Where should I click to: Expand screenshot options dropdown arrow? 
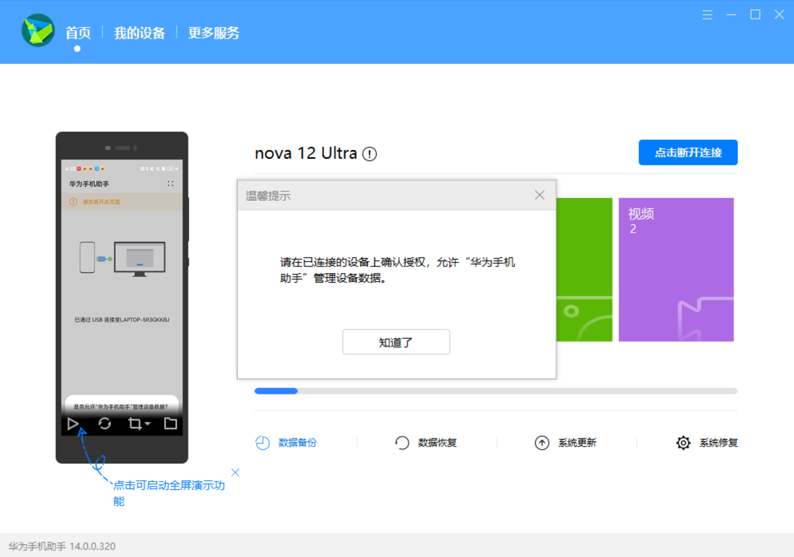click(x=148, y=424)
